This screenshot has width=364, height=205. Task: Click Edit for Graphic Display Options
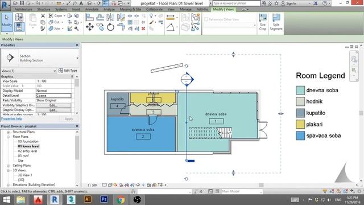click(53, 110)
